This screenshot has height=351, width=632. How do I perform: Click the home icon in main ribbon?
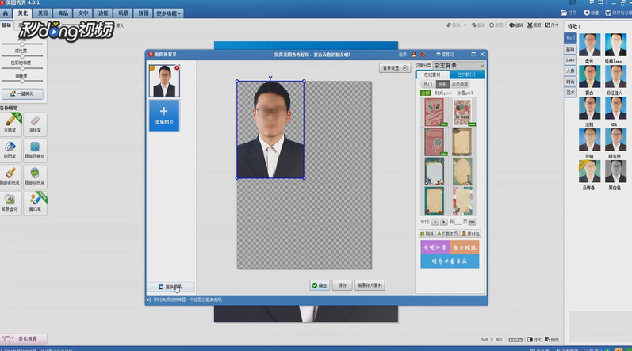coord(6,13)
